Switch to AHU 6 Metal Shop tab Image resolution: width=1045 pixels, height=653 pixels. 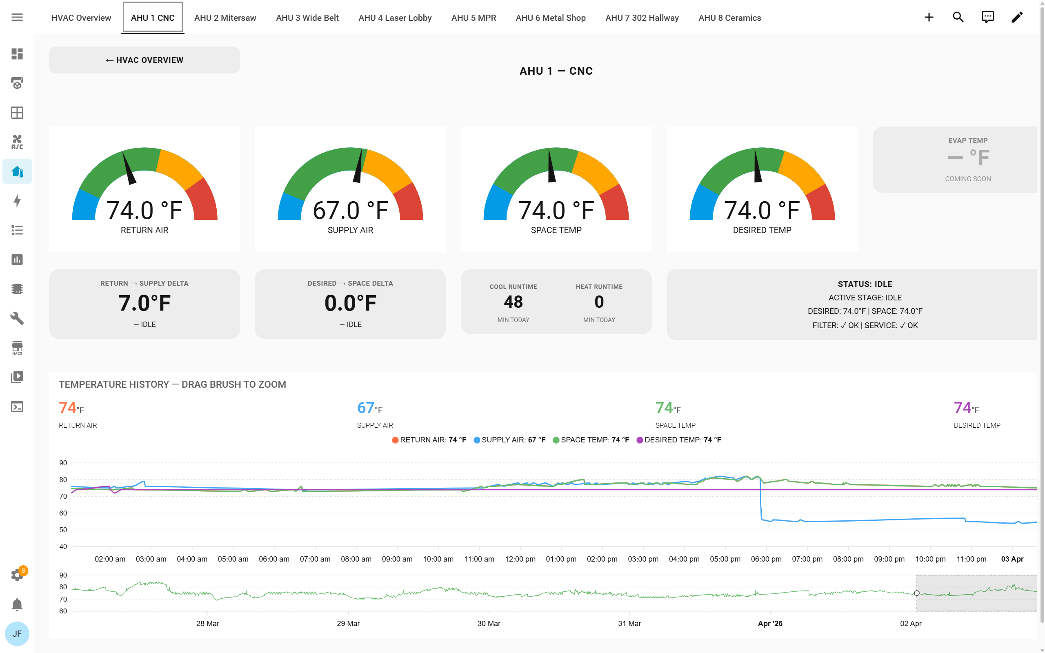[550, 18]
